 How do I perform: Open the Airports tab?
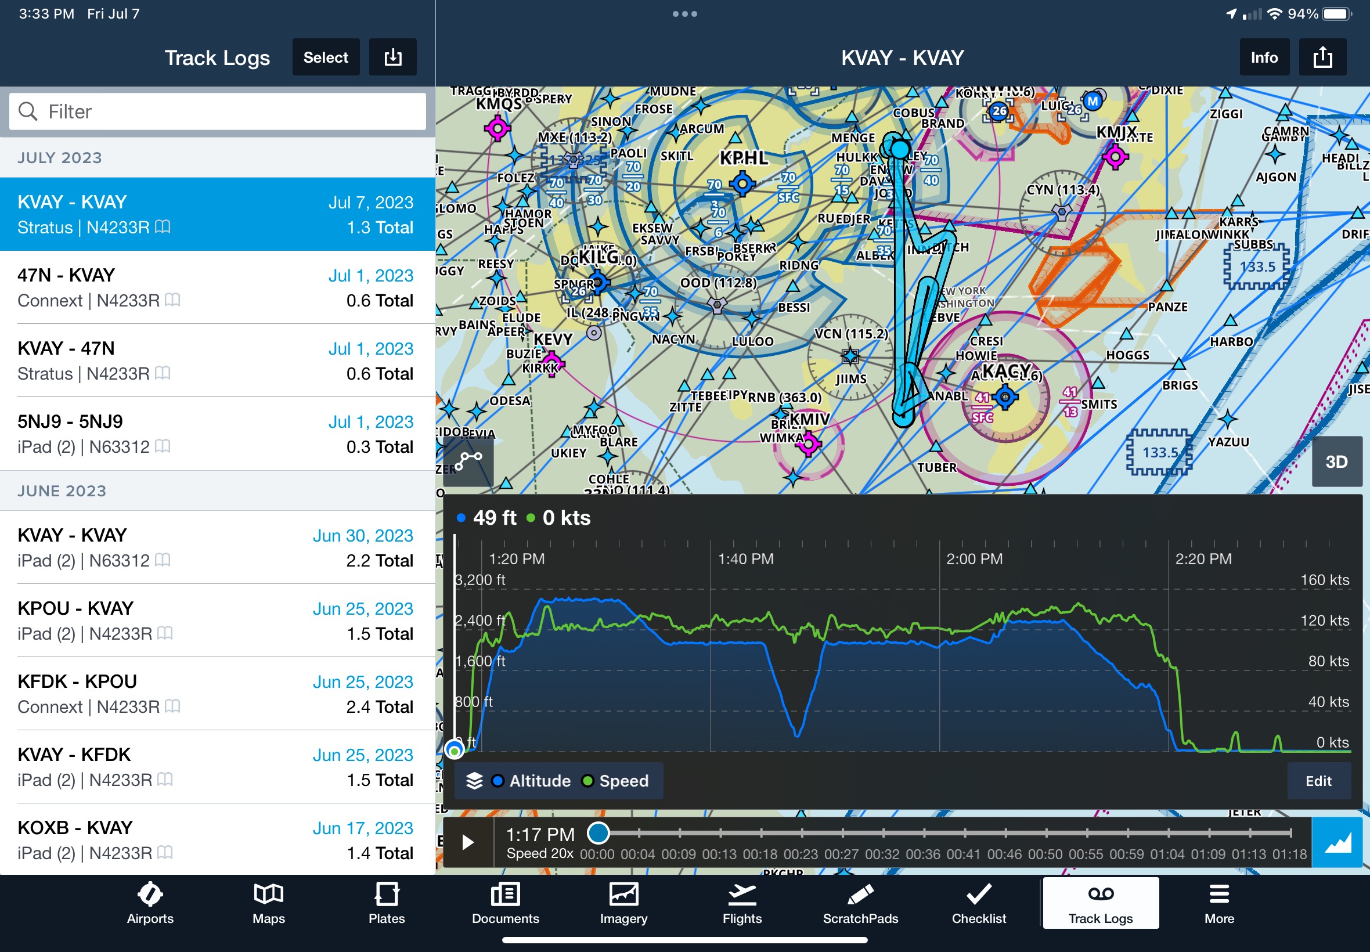coord(150,903)
